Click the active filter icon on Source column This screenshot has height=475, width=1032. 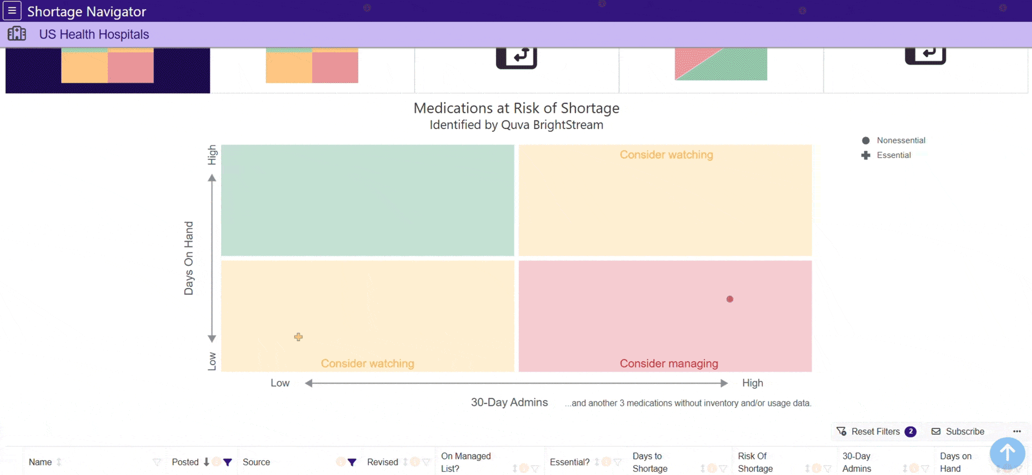pos(352,462)
